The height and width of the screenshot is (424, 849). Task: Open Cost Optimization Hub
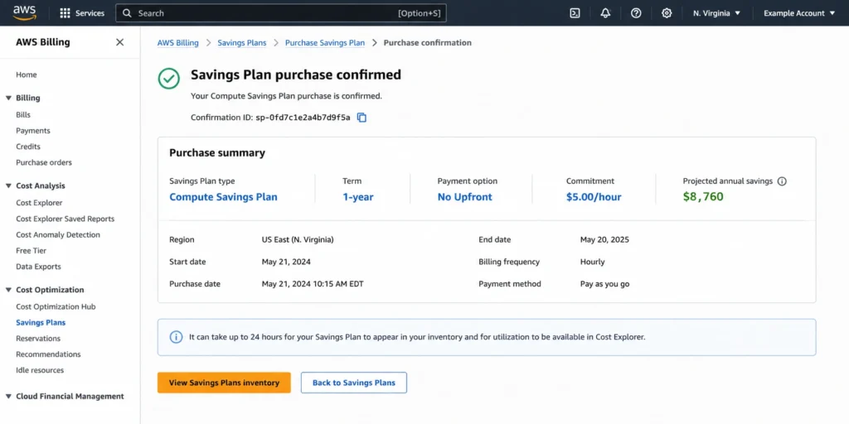click(56, 306)
